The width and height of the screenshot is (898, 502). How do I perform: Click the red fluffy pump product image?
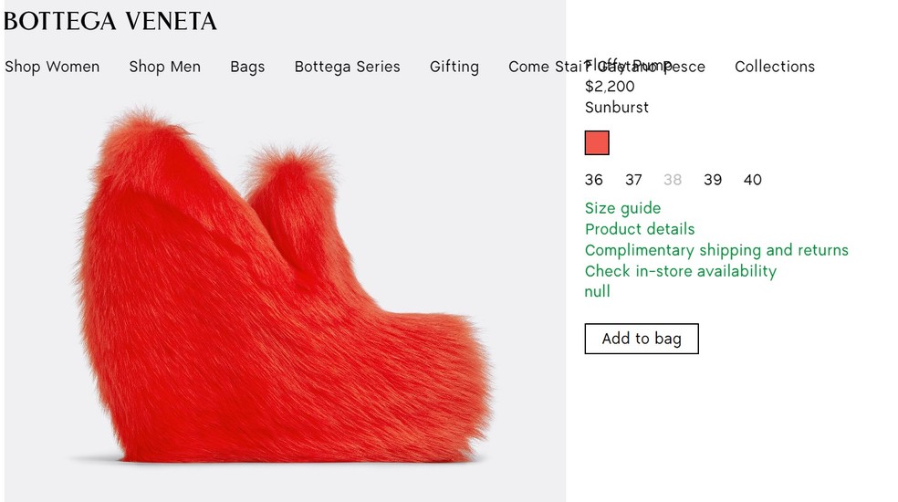(283, 292)
